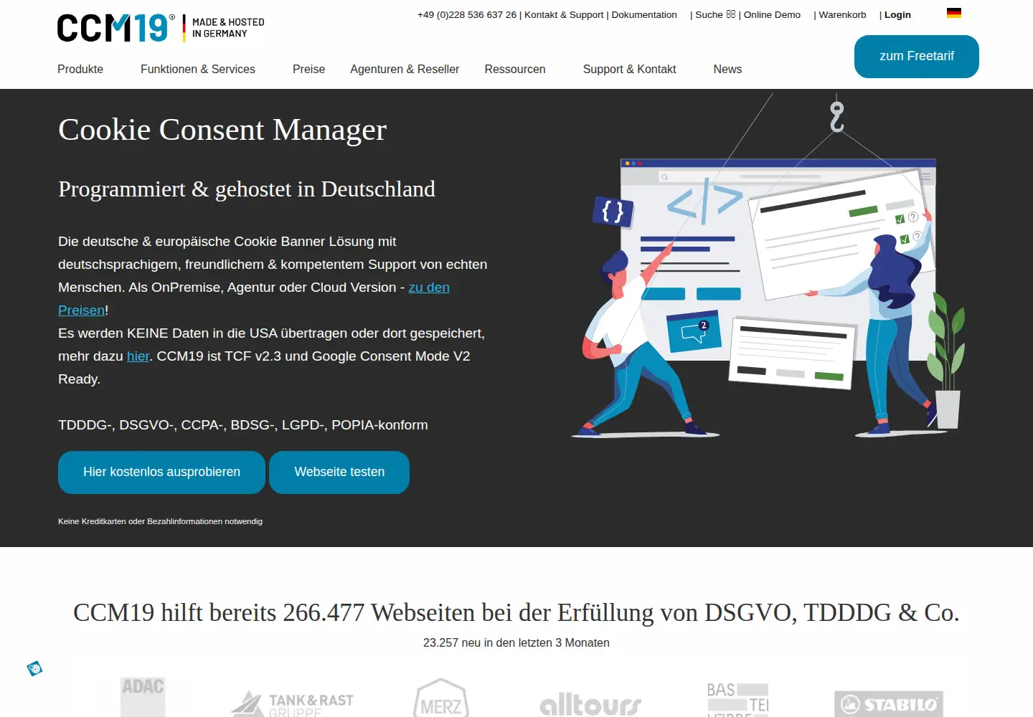Click the Login link

point(897,14)
